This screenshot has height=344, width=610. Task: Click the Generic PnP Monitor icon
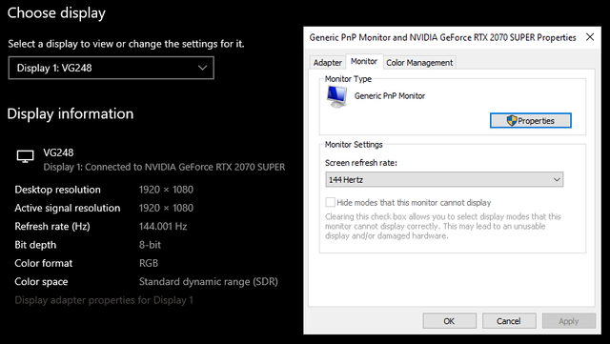(336, 96)
